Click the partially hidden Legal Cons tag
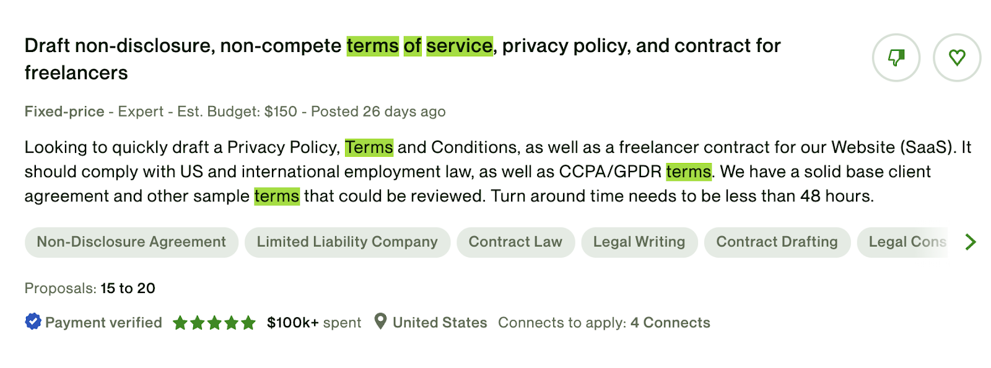Viewport: 991px width, 368px height. 904,242
